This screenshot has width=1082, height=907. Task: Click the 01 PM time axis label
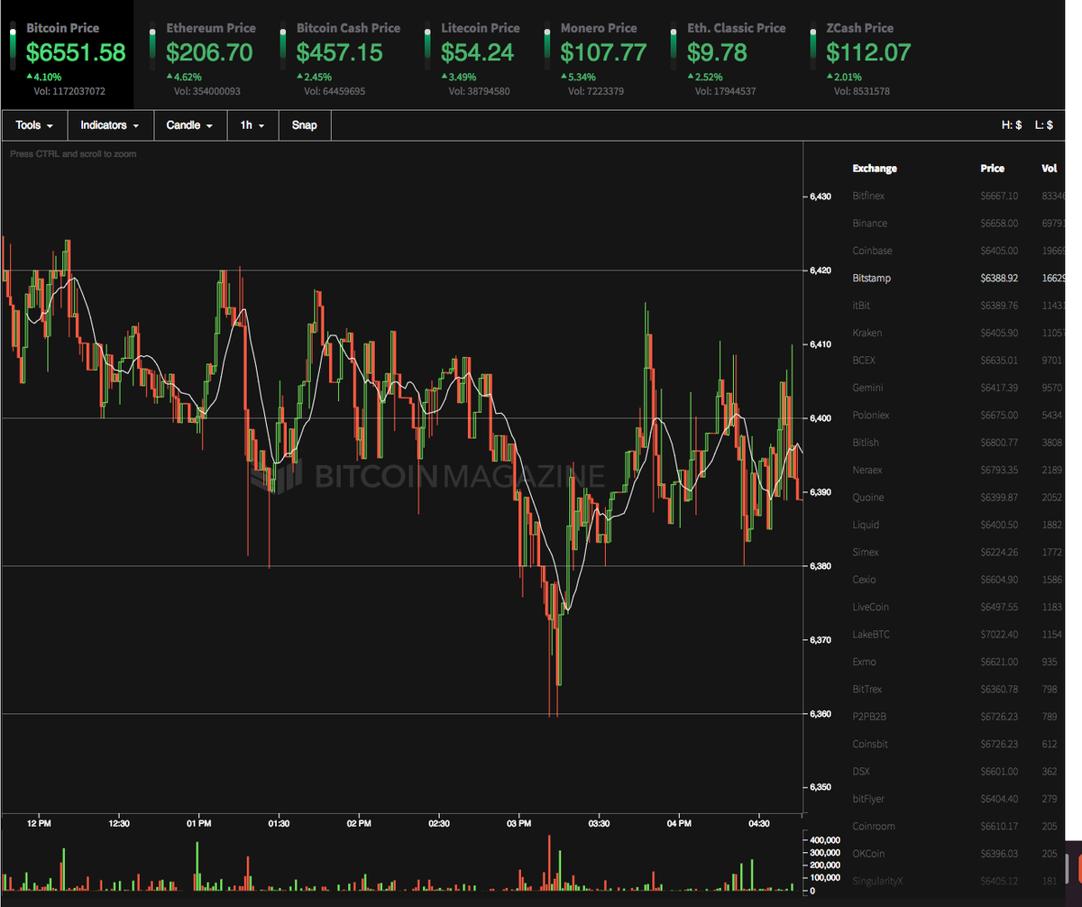pyautogui.click(x=198, y=823)
